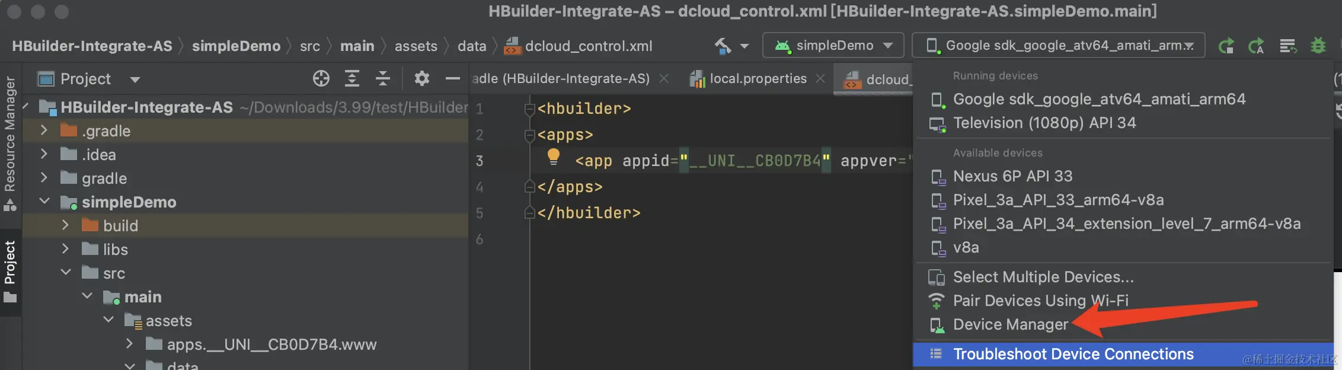Select Pixel_3a_API_33_arm64-v8a device
1342x370 pixels.
(1123, 200)
